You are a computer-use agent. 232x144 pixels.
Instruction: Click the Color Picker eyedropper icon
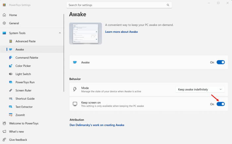pos(11,66)
